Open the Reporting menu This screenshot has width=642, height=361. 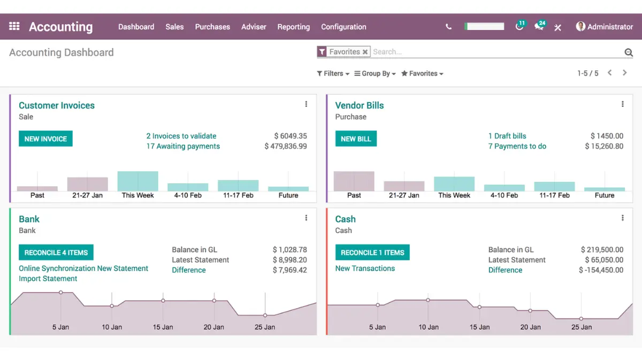click(x=293, y=27)
